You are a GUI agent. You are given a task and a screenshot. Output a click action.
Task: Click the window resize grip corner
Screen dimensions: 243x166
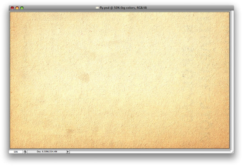coord(232,152)
